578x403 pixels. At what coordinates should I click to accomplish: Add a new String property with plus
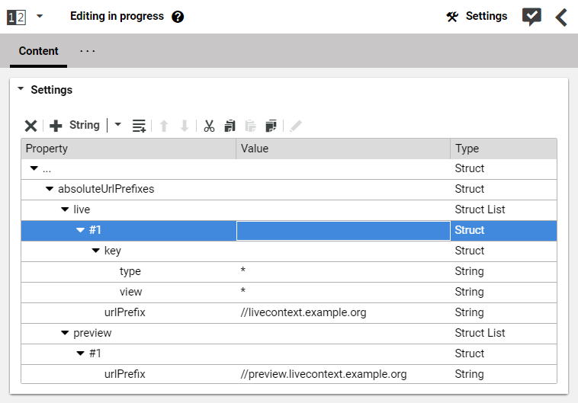(x=56, y=126)
